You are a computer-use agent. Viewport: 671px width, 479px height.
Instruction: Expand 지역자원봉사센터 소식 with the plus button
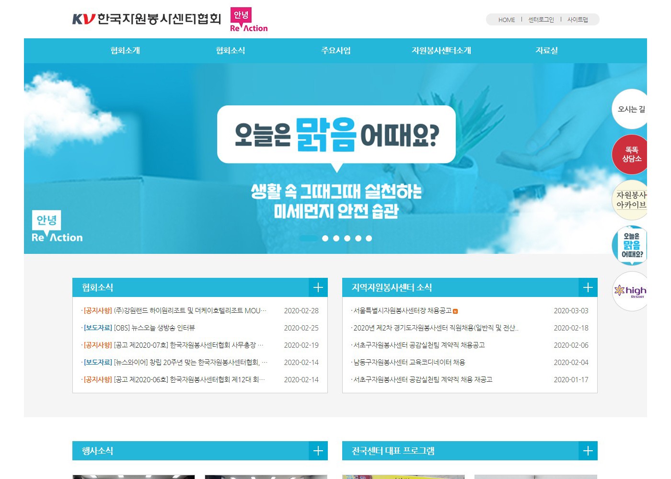[x=588, y=287]
